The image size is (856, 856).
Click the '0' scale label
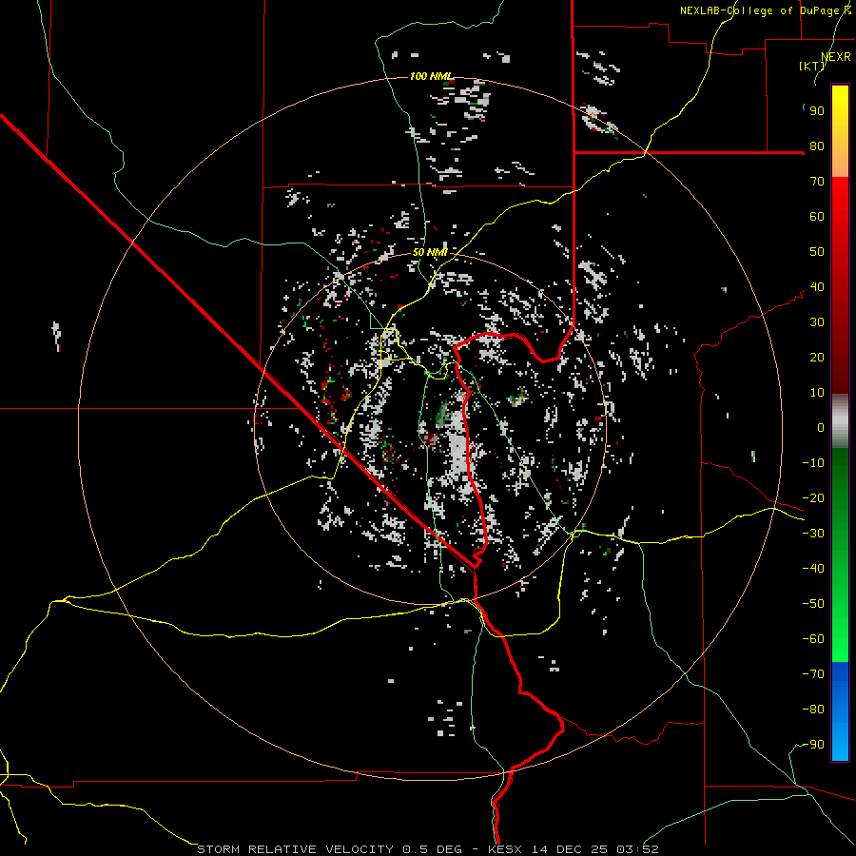(x=821, y=428)
